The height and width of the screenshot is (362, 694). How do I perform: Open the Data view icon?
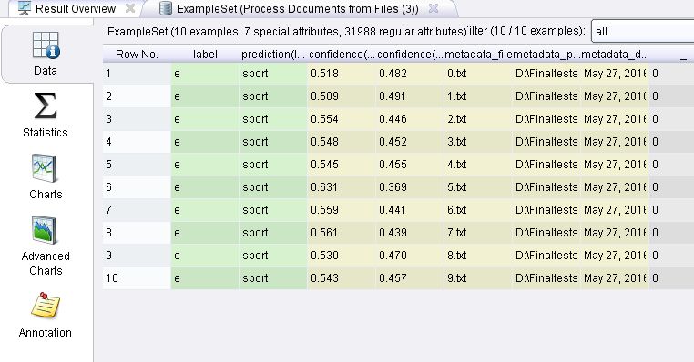(x=46, y=45)
